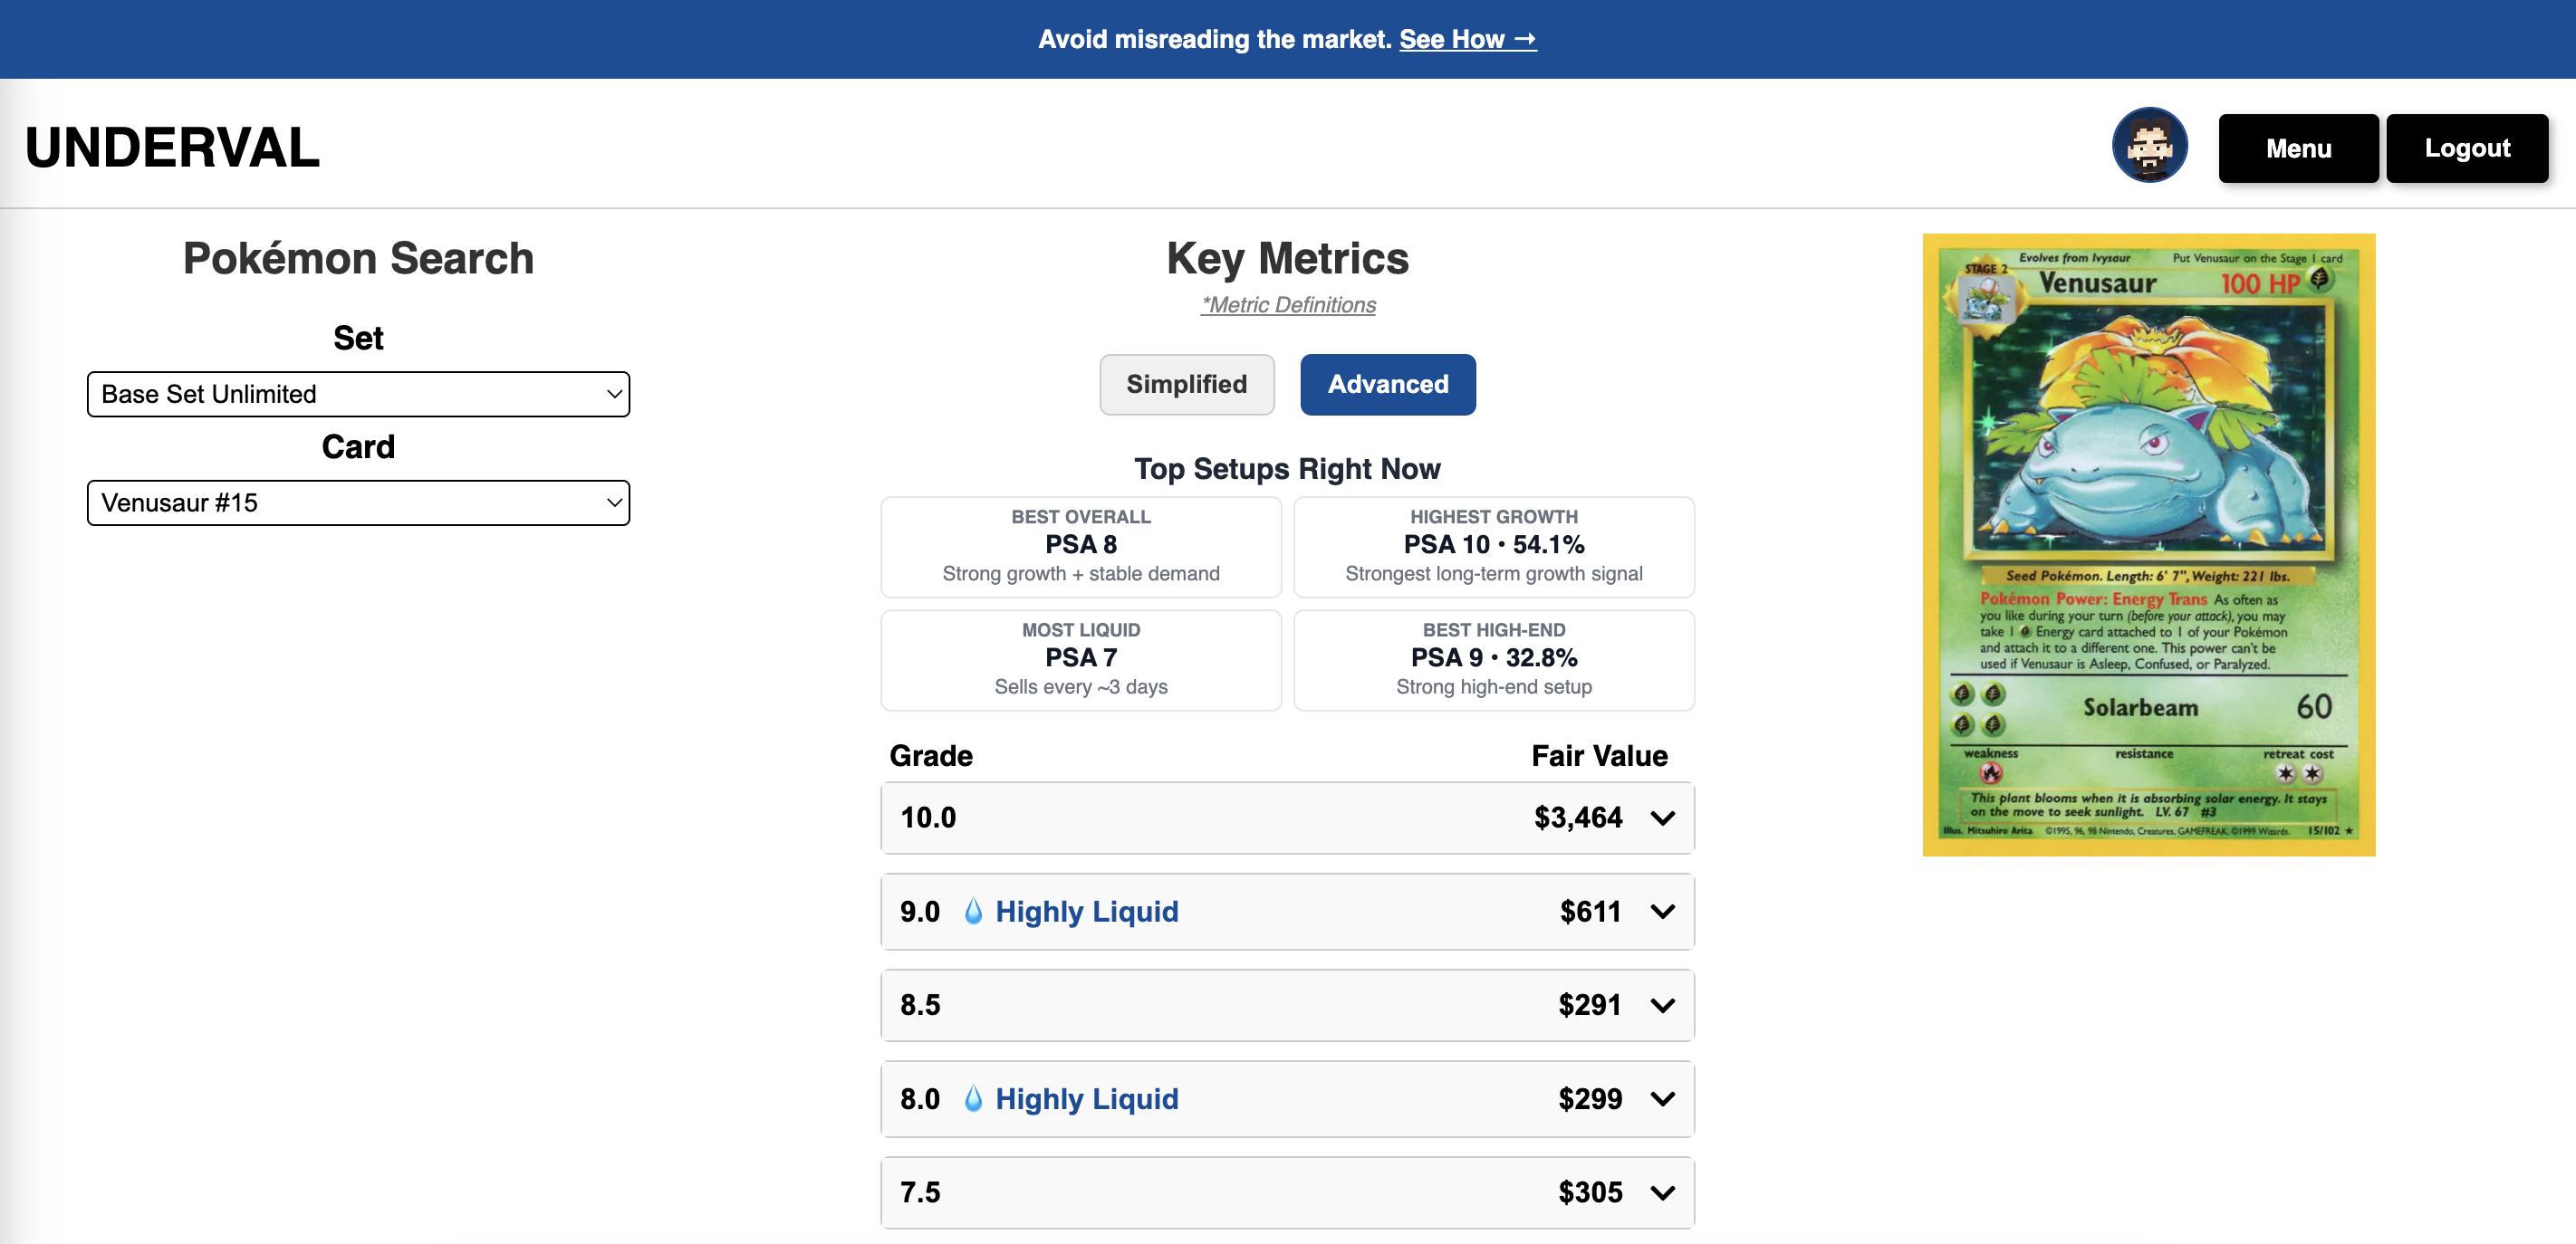Open the Menu button
2576x1244 pixels.
pyautogui.click(x=2298, y=148)
